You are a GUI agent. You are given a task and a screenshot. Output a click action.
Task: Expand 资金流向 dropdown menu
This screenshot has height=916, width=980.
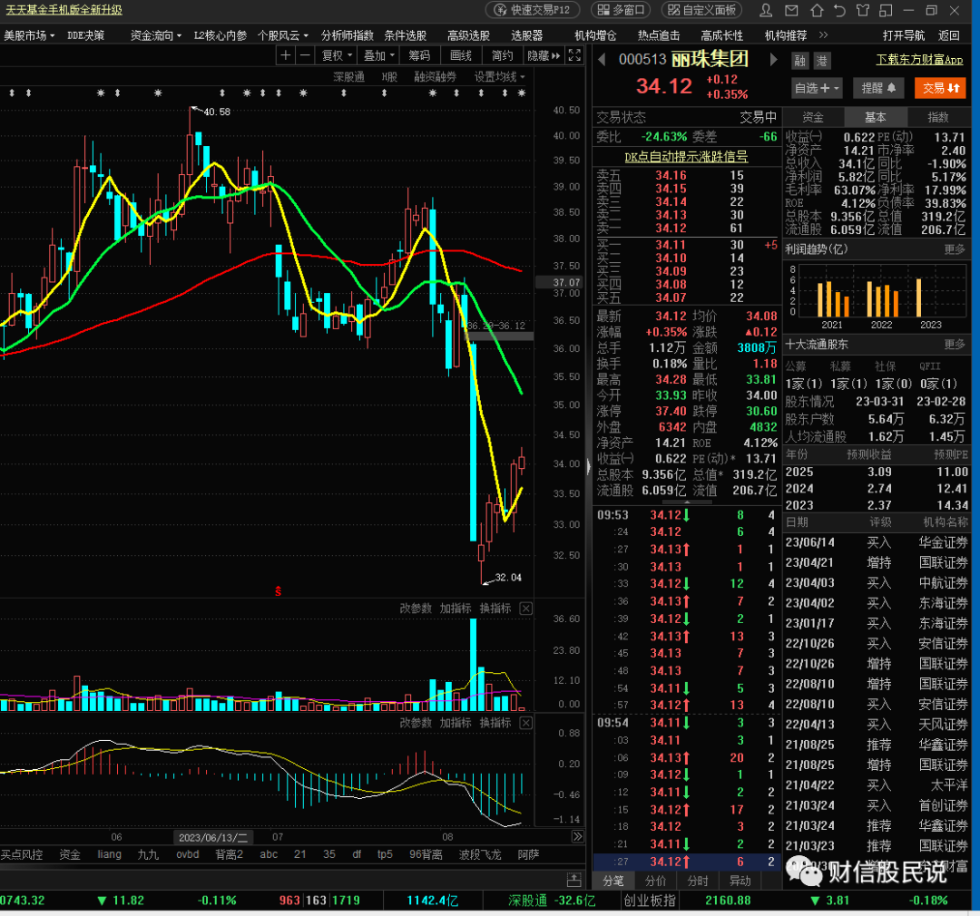[x=156, y=35]
